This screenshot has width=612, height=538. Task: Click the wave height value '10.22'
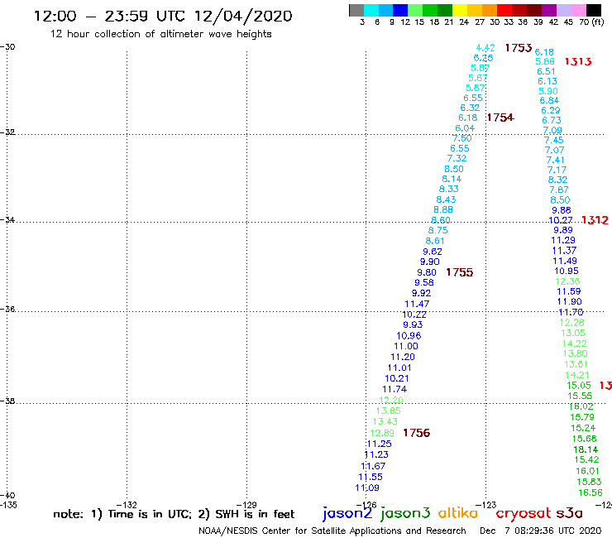[x=414, y=315]
